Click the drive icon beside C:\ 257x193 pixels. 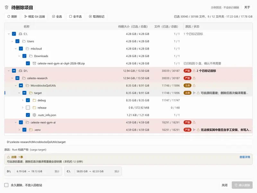pos(20,34)
